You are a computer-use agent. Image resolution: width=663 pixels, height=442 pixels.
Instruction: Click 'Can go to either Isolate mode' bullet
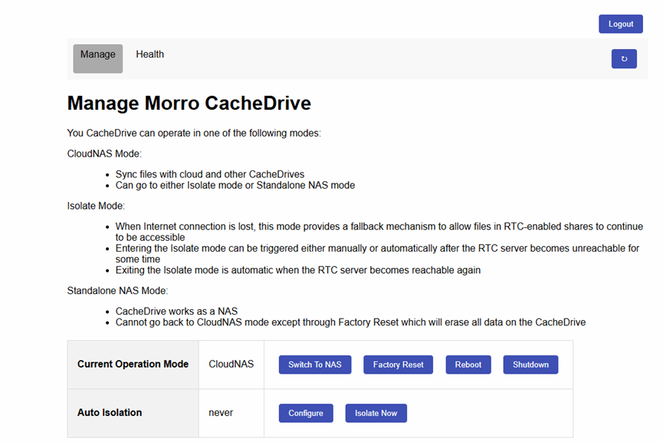[x=235, y=186]
